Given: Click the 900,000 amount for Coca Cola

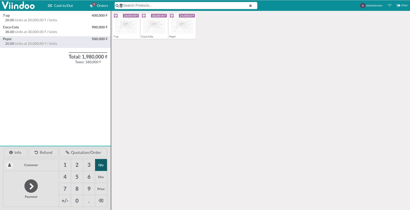Looking at the screenshot, I should [x=100, y=27].
